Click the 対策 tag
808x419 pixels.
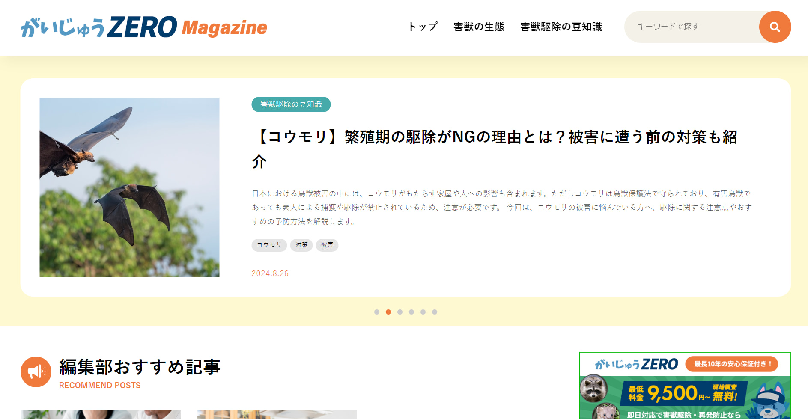(301, 245)
